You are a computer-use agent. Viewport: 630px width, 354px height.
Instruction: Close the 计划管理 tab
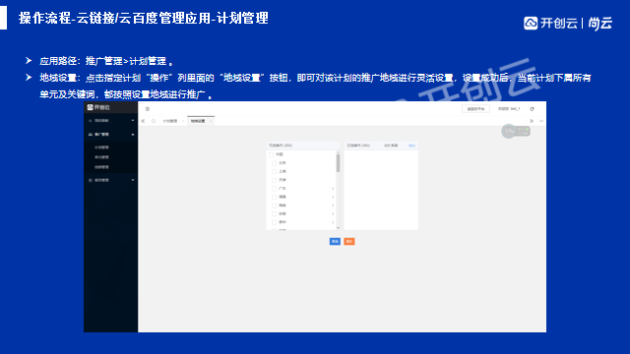(183, 121)
